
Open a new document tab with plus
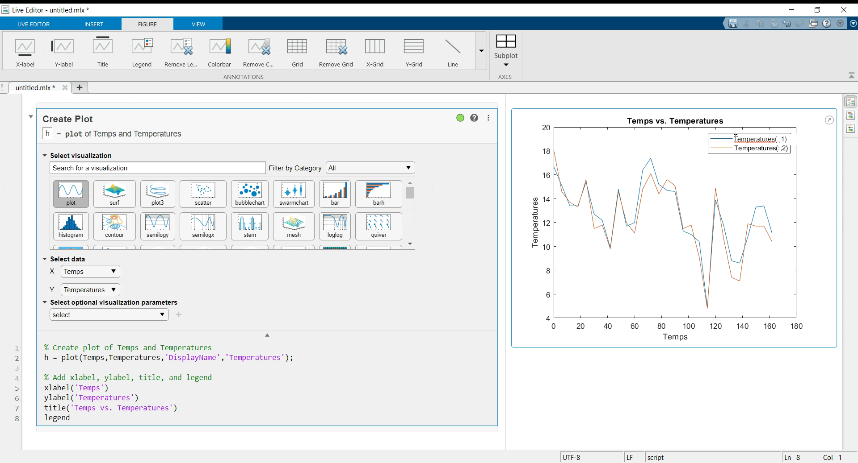pos(80,87)
